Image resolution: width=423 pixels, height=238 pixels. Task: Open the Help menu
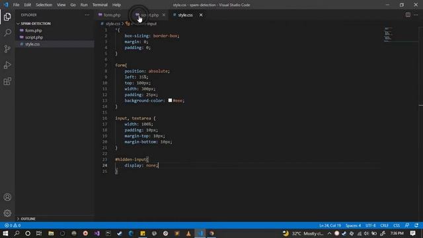click(116, 5)
